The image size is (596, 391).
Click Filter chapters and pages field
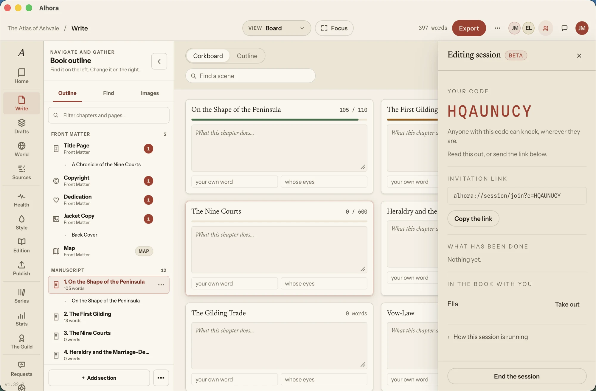pos(109,115)
